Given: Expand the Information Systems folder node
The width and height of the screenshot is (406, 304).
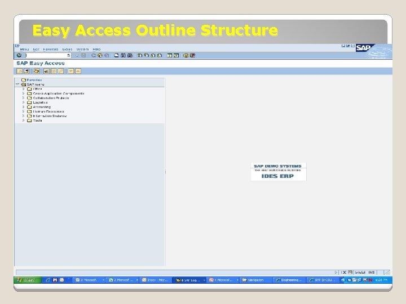Looking at the screenshot, I should coord(23,116).
